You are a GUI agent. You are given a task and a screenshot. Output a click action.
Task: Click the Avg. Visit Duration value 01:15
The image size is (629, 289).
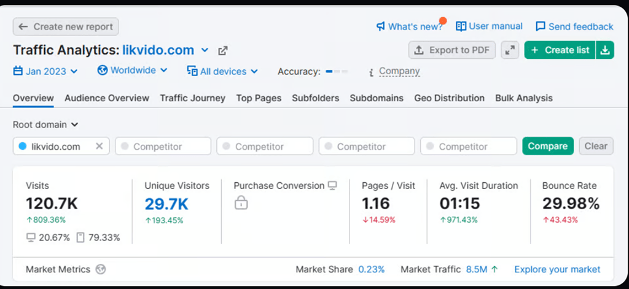(459, 204)
